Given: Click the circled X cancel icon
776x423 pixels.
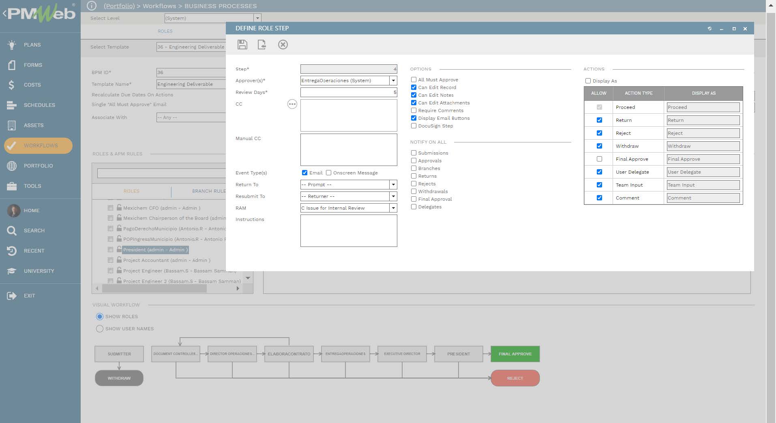Looking at the screenshot, I should pyautogui.click(x=283, y=45).
